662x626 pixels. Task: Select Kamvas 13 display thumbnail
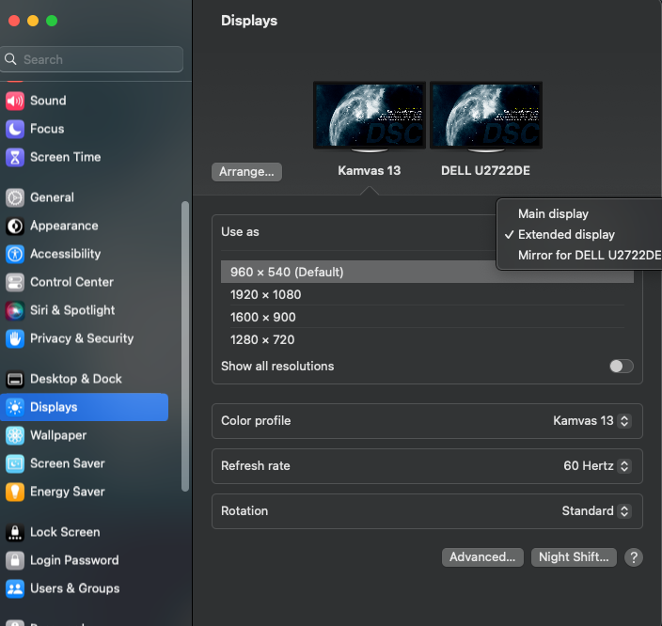[370, 117]
